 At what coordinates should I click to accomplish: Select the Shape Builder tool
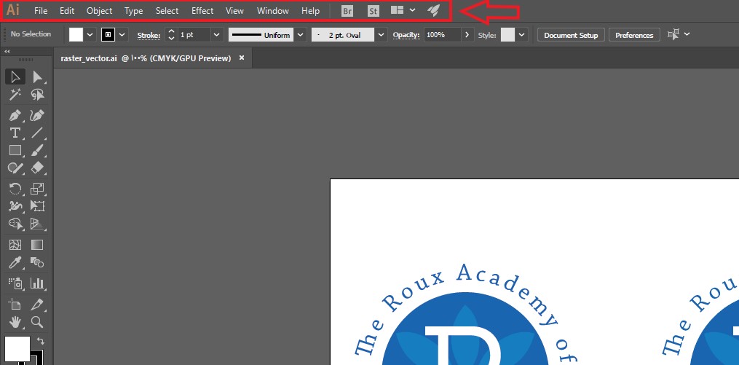(15, 224)
